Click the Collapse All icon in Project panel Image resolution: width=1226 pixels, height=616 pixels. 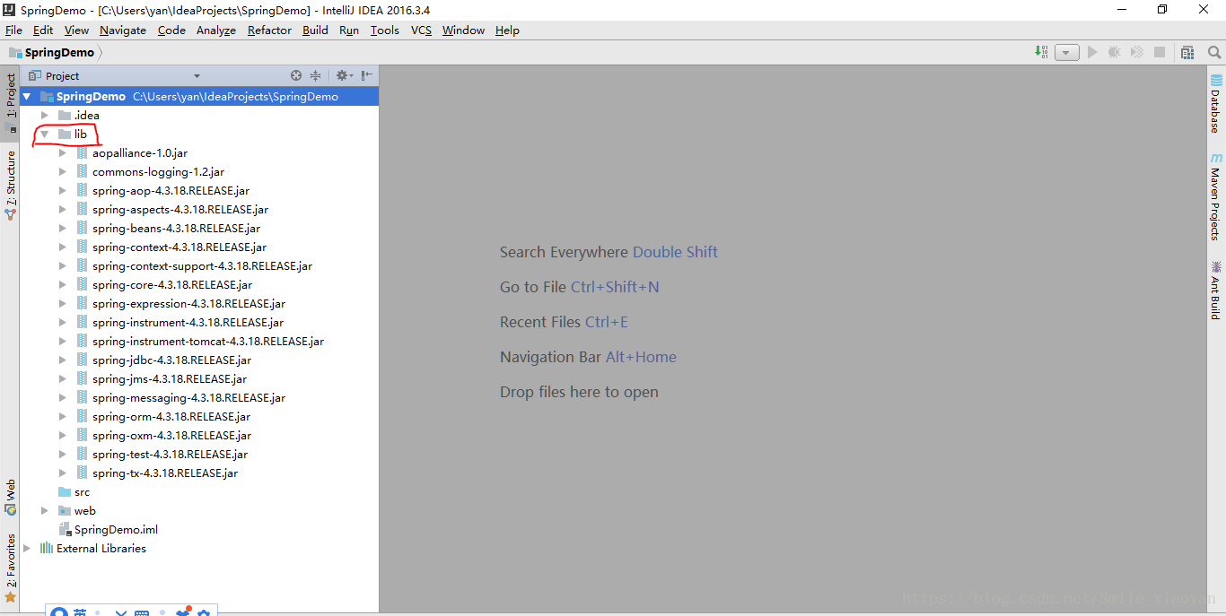coord(315,75)
